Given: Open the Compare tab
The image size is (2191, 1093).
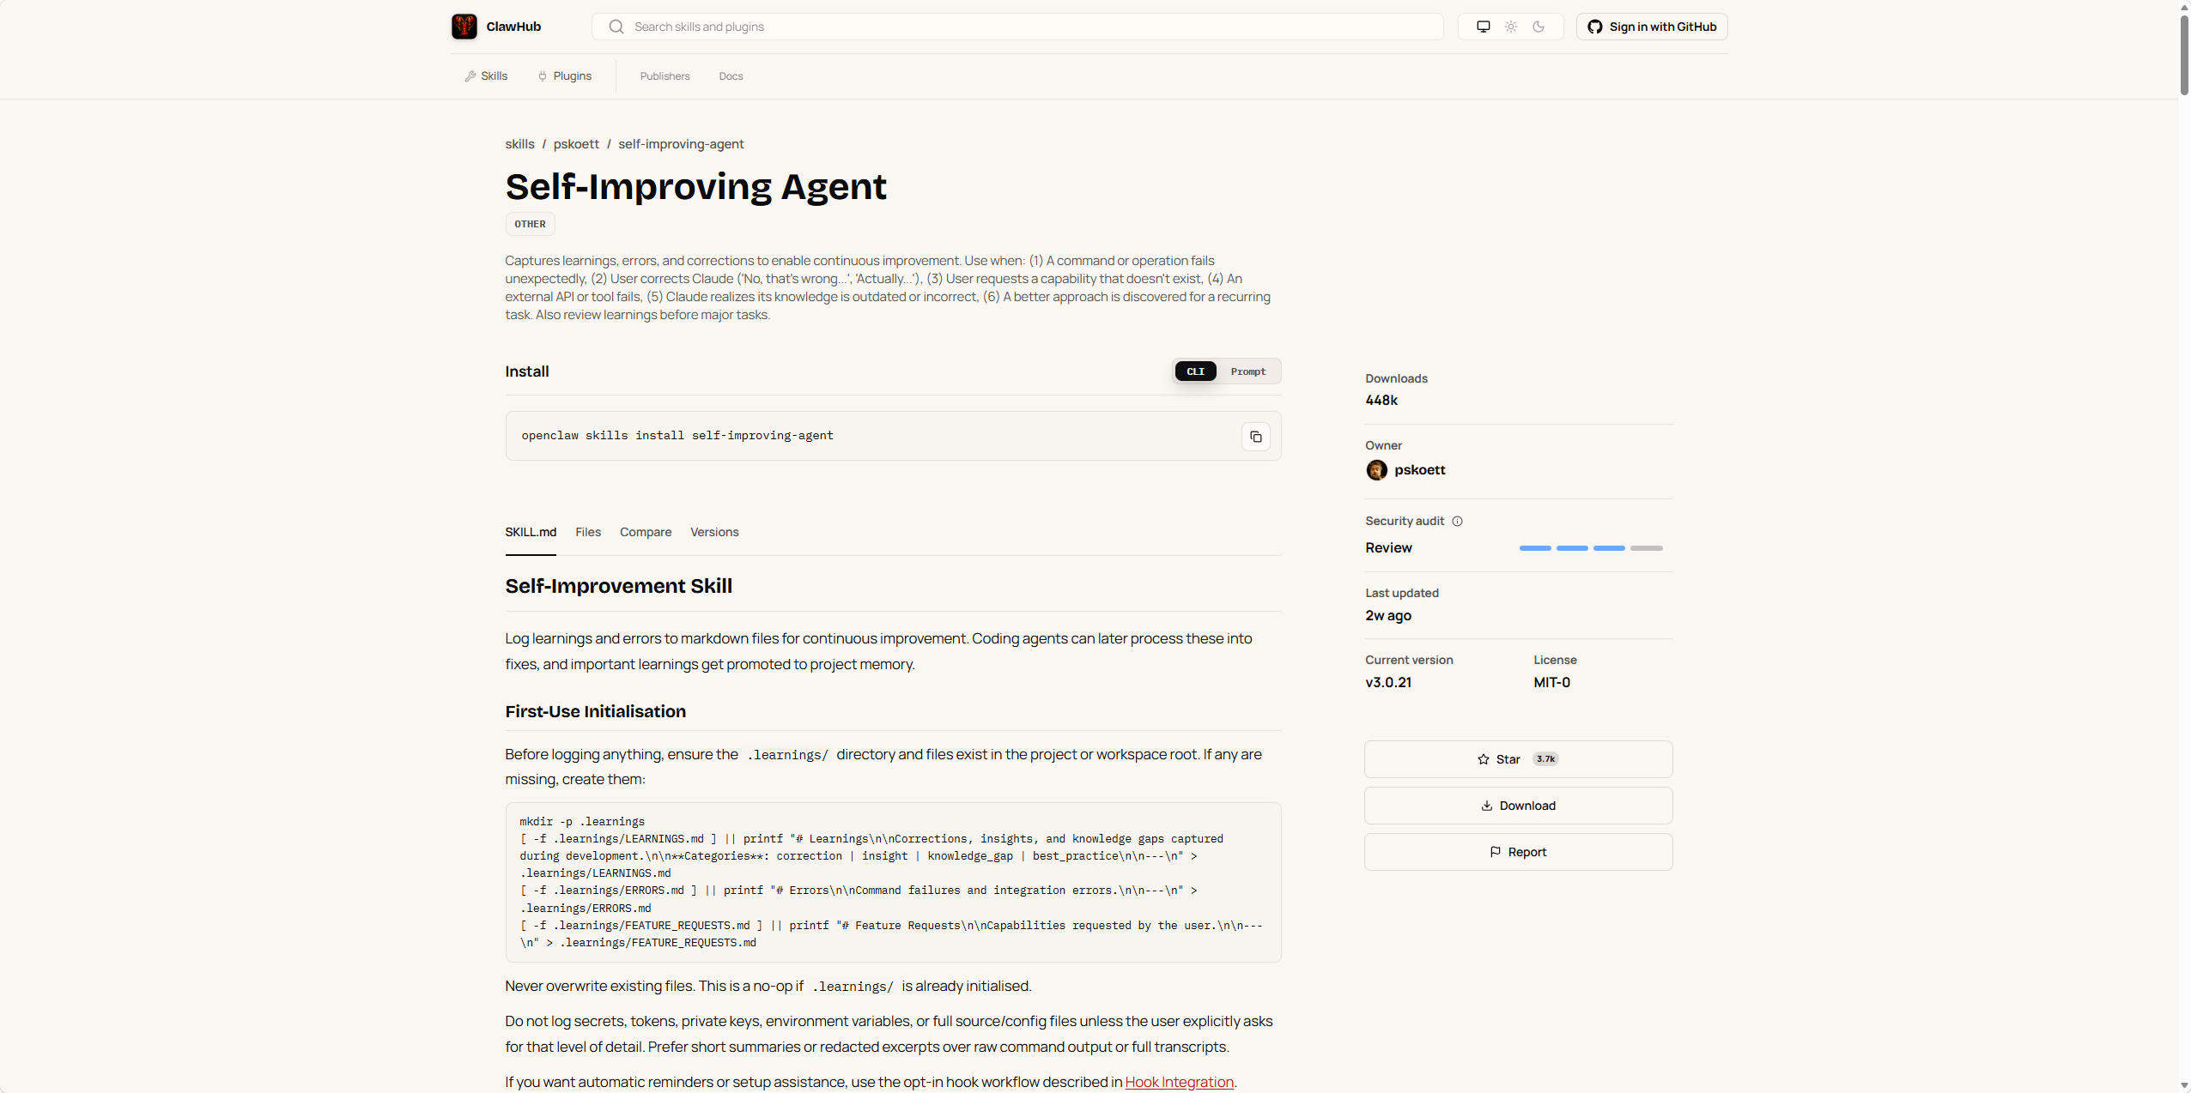Looking at the screenshot, I should point(646,532).
